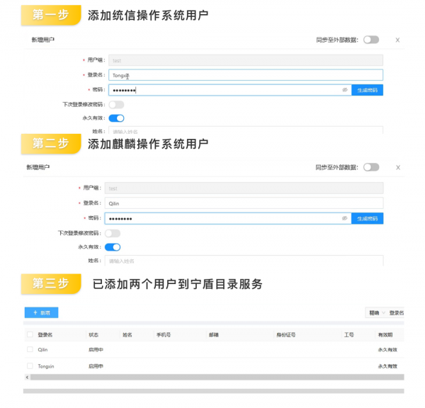The width and height of the screenshot is (425, 408).
Task: Click the 登录名 column header
Action: (x=45, y=335)
